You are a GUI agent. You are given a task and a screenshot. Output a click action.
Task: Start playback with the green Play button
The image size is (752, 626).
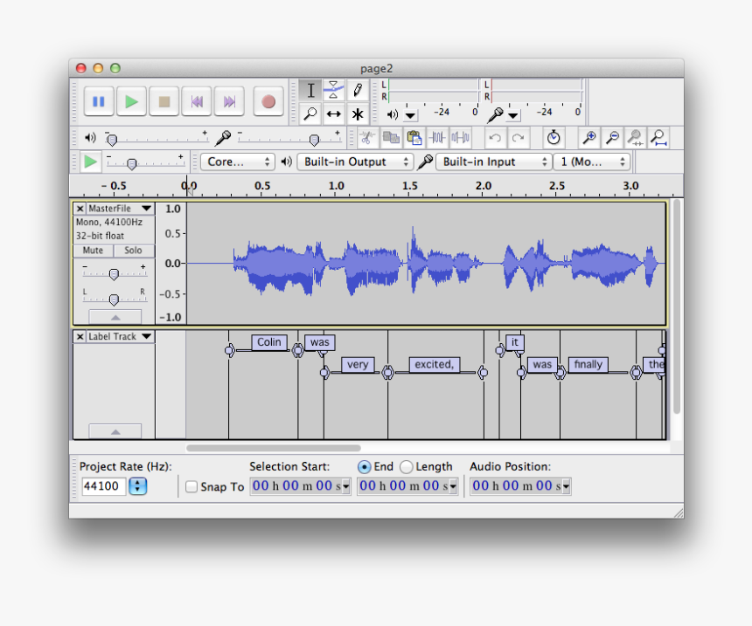131,101
